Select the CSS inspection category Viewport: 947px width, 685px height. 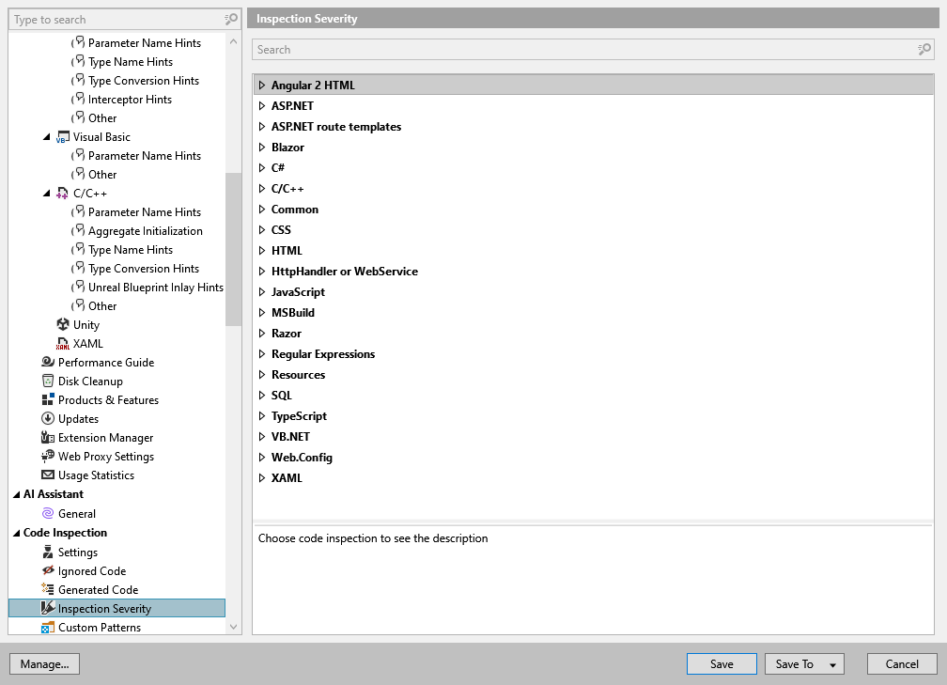(x=281, y=229)
